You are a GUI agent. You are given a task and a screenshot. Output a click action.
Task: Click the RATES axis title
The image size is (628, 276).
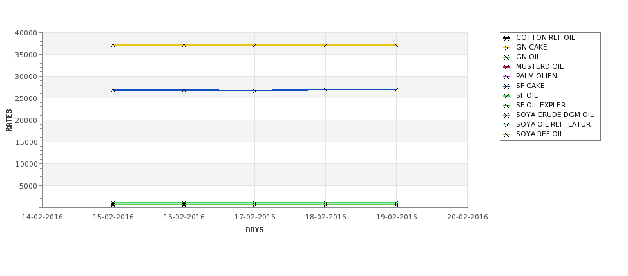click(9, 120)
